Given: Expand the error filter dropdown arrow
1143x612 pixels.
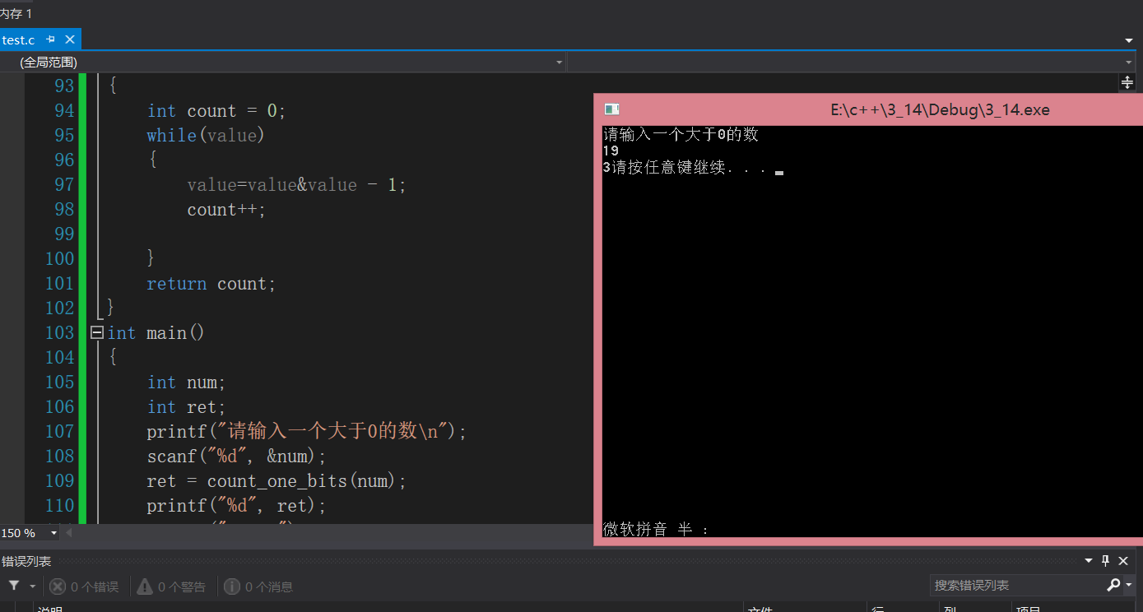Looking at the screenshot, I should [x=33, y=586].
